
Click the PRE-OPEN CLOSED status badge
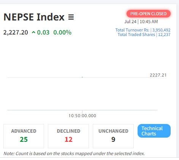coord(149,14)
